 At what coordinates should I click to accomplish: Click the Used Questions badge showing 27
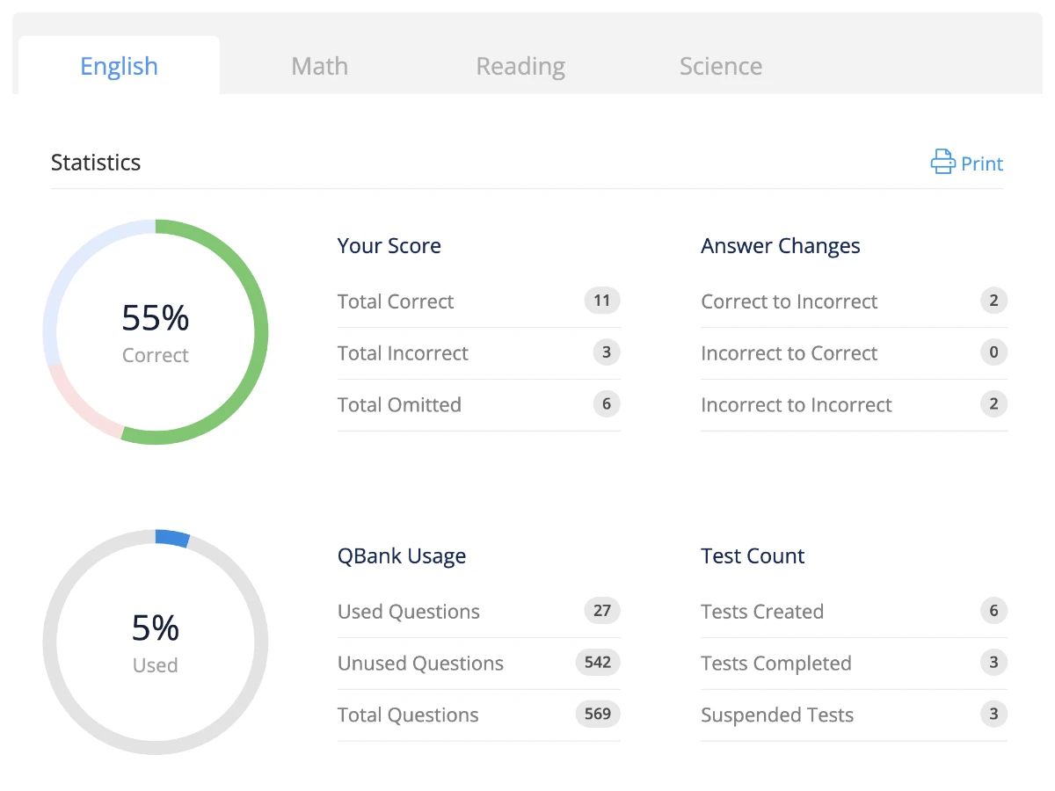tap(602, 610)
